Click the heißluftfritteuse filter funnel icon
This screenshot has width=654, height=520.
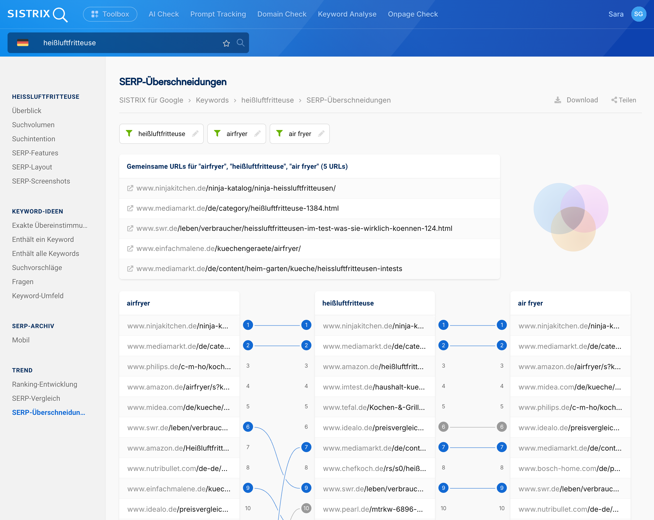tap(129, 134)
